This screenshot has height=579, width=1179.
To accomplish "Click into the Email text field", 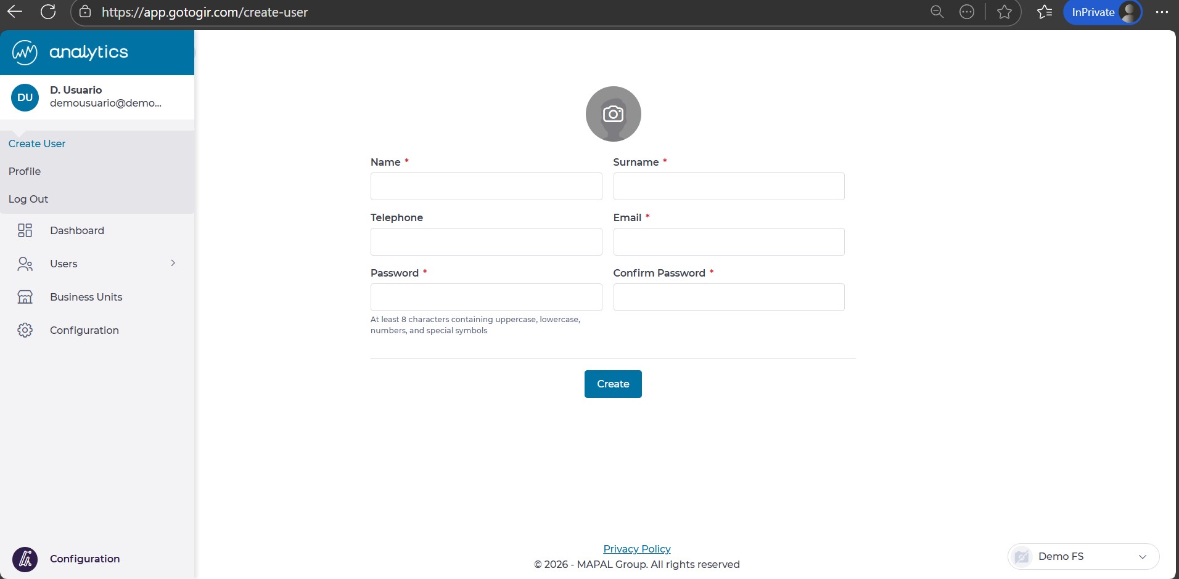I will point(728,241).
